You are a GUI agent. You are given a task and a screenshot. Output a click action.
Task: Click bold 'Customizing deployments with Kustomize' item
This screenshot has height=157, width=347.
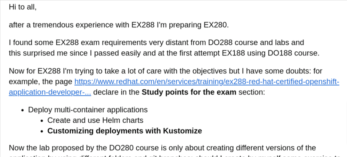124,131
